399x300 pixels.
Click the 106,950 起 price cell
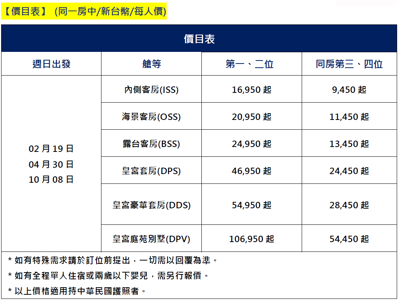251,239
